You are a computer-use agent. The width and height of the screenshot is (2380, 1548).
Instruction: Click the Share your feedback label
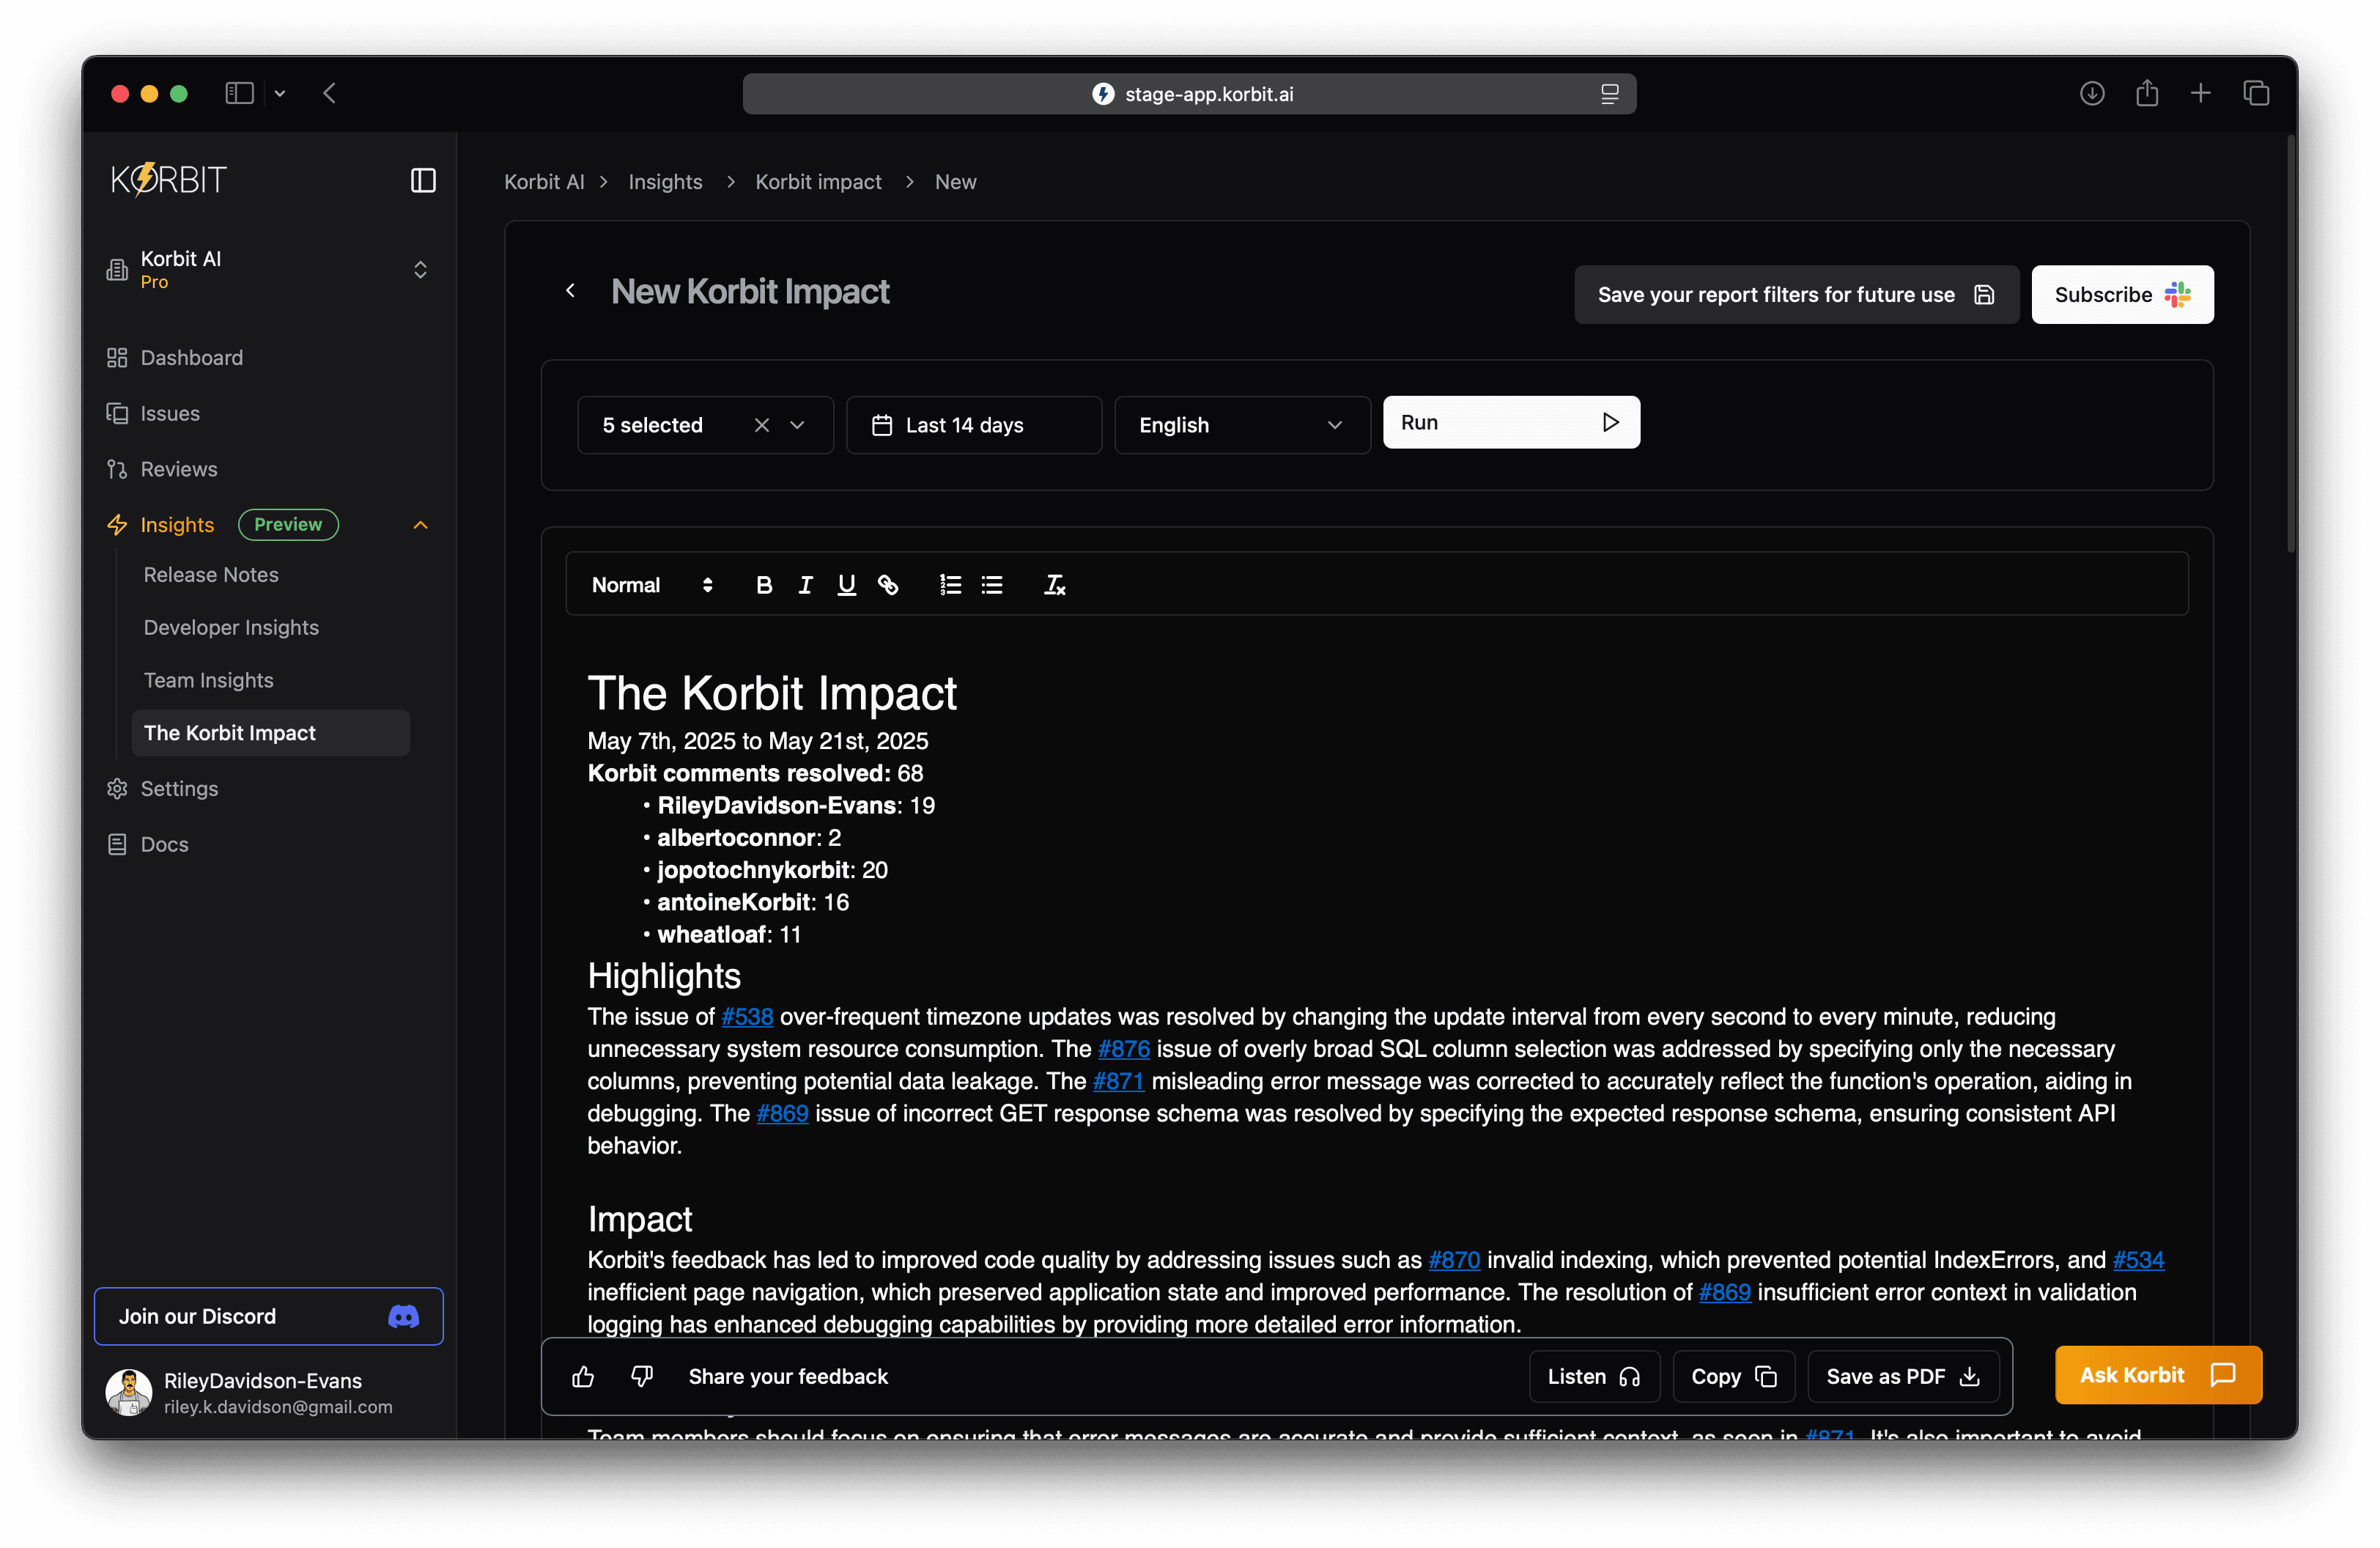coord(788,1377)
